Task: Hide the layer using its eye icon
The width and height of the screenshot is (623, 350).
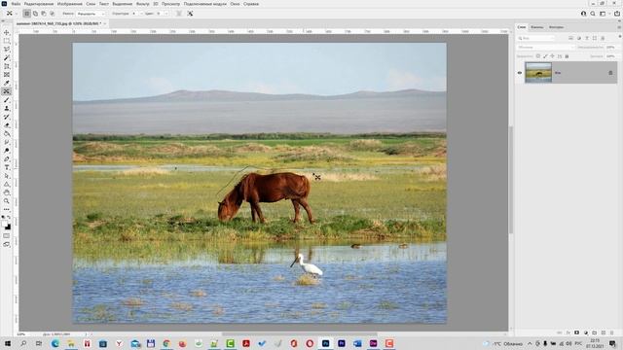Action: tap(520, 73)
